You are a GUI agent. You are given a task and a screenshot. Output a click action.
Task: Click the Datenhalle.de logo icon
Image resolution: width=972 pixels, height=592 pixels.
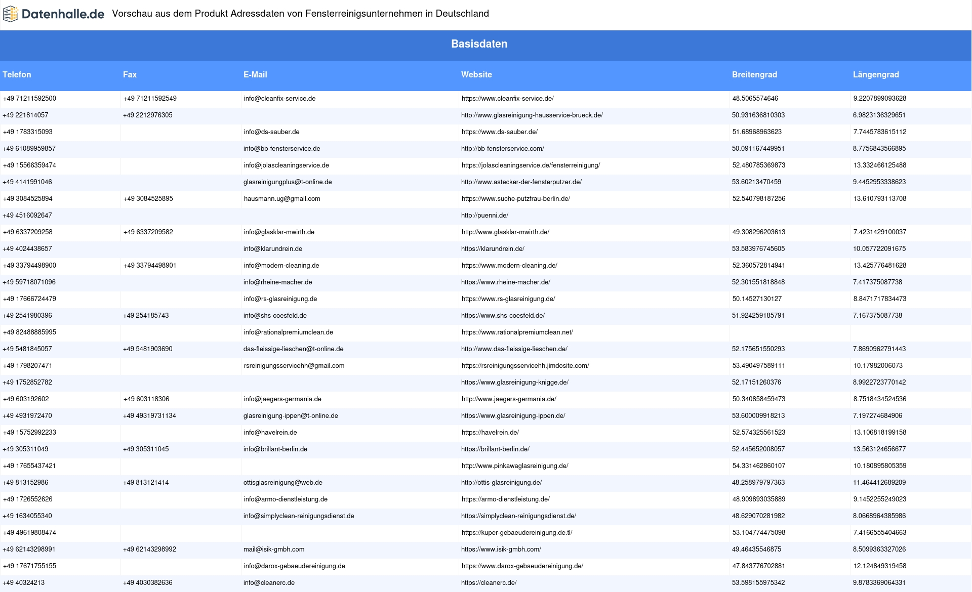point(11,14)
